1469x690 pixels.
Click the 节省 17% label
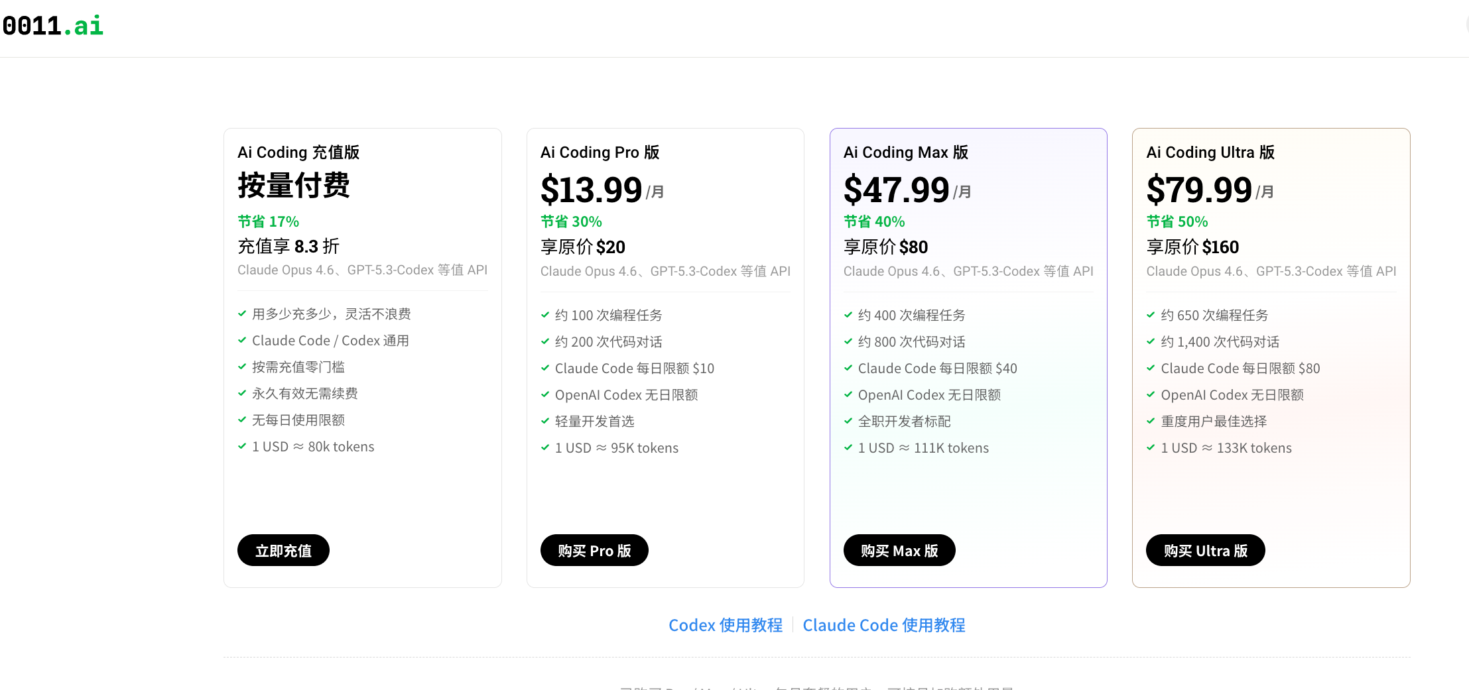269,221
